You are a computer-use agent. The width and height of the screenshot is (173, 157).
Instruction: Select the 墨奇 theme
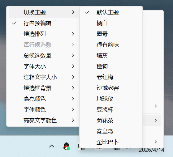(x=111, y=34)
